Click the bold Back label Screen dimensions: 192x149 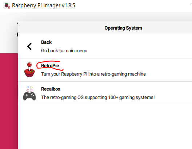pyautogui.click(x=46, y=42)
